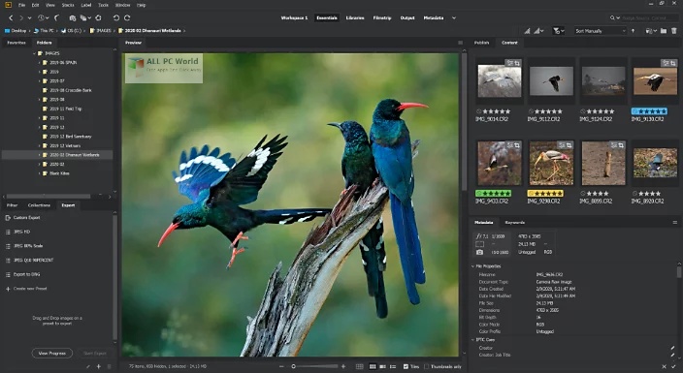Go forward with the right arrow

[21, 17]
